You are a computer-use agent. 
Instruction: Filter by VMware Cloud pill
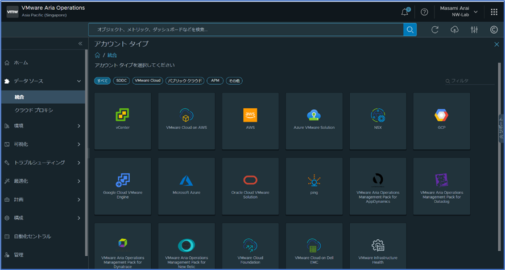[148, 81]
